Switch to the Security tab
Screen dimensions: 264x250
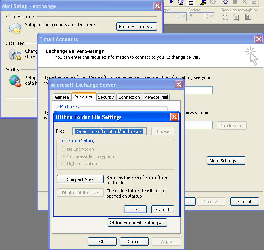pos(106,97)
